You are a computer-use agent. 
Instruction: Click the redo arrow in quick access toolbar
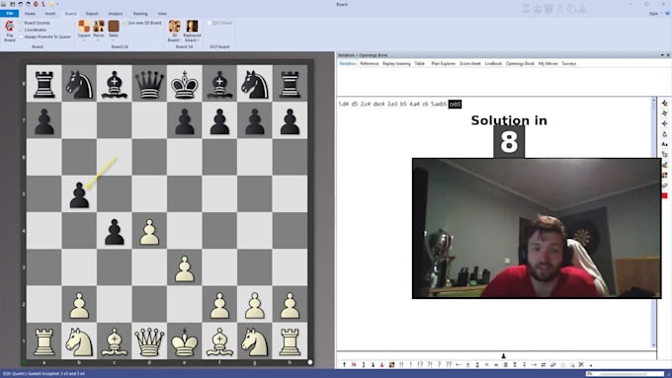click(28, 4)
